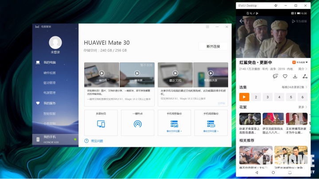Image resolution: width=319 pixels, height=179 pixels.
Task: Expand 每晚24点更新2集 episode schedule
Action: tap(294, 87)
